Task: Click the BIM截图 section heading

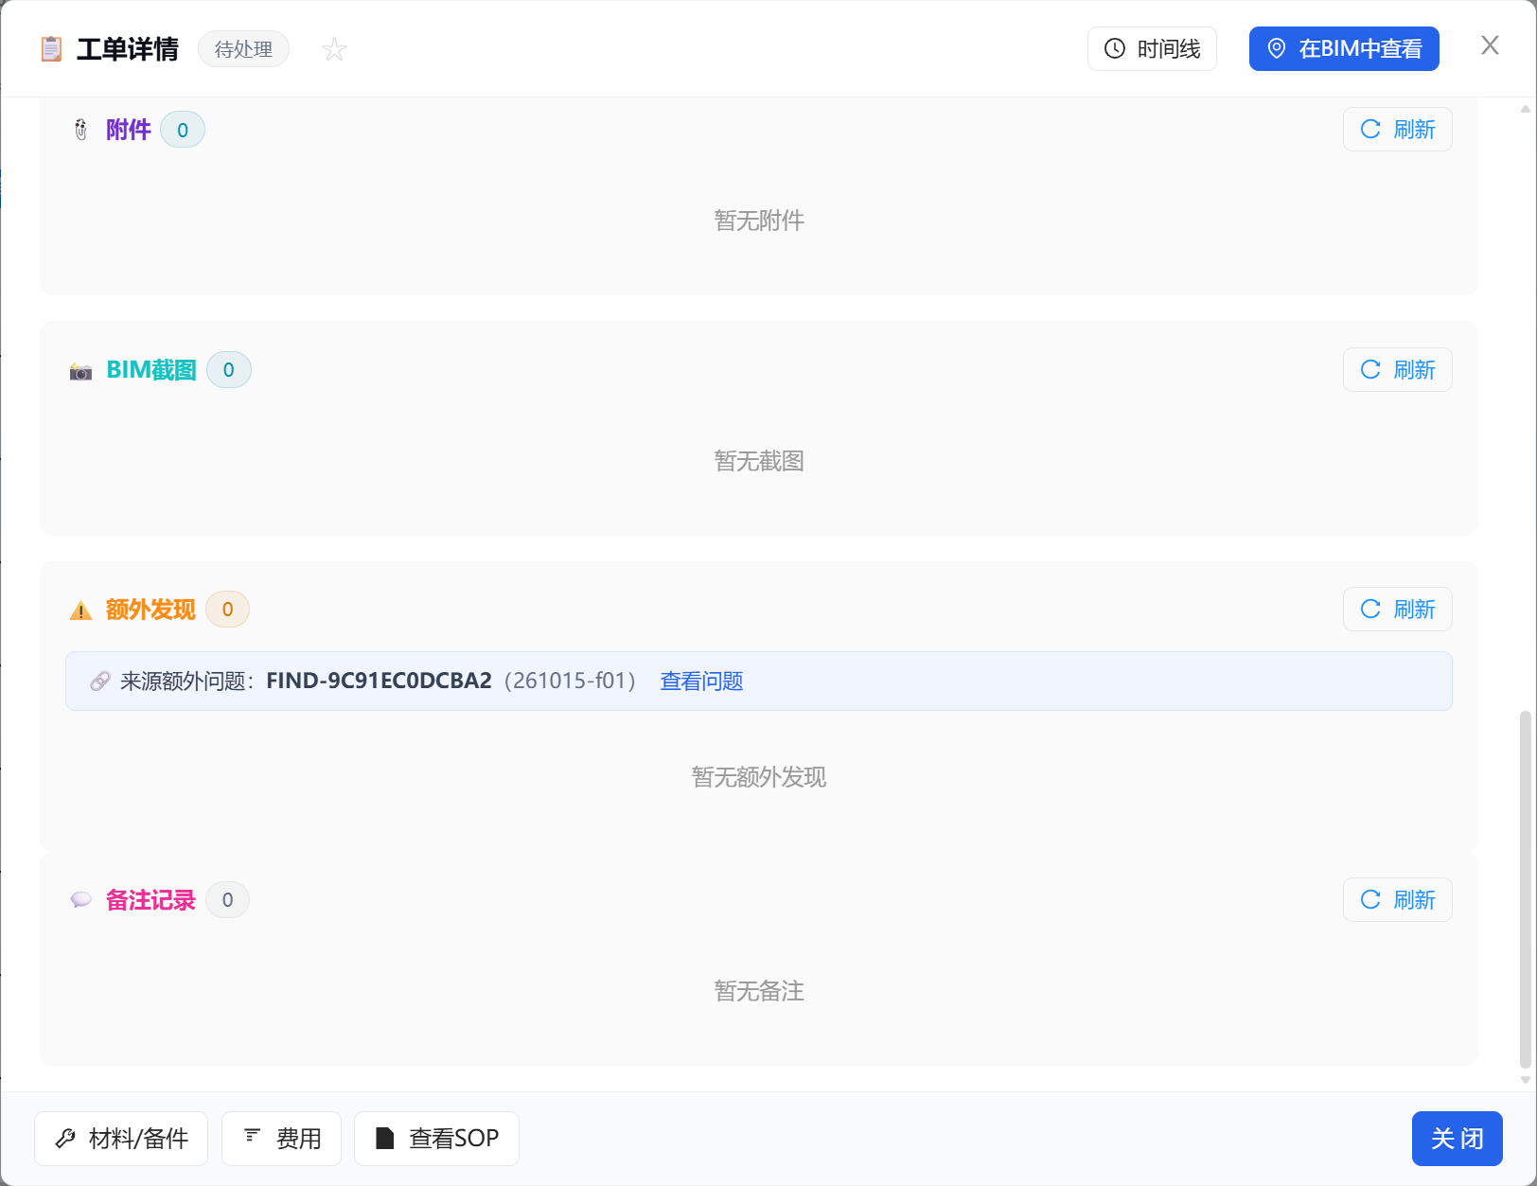Action: coord(151,370)
